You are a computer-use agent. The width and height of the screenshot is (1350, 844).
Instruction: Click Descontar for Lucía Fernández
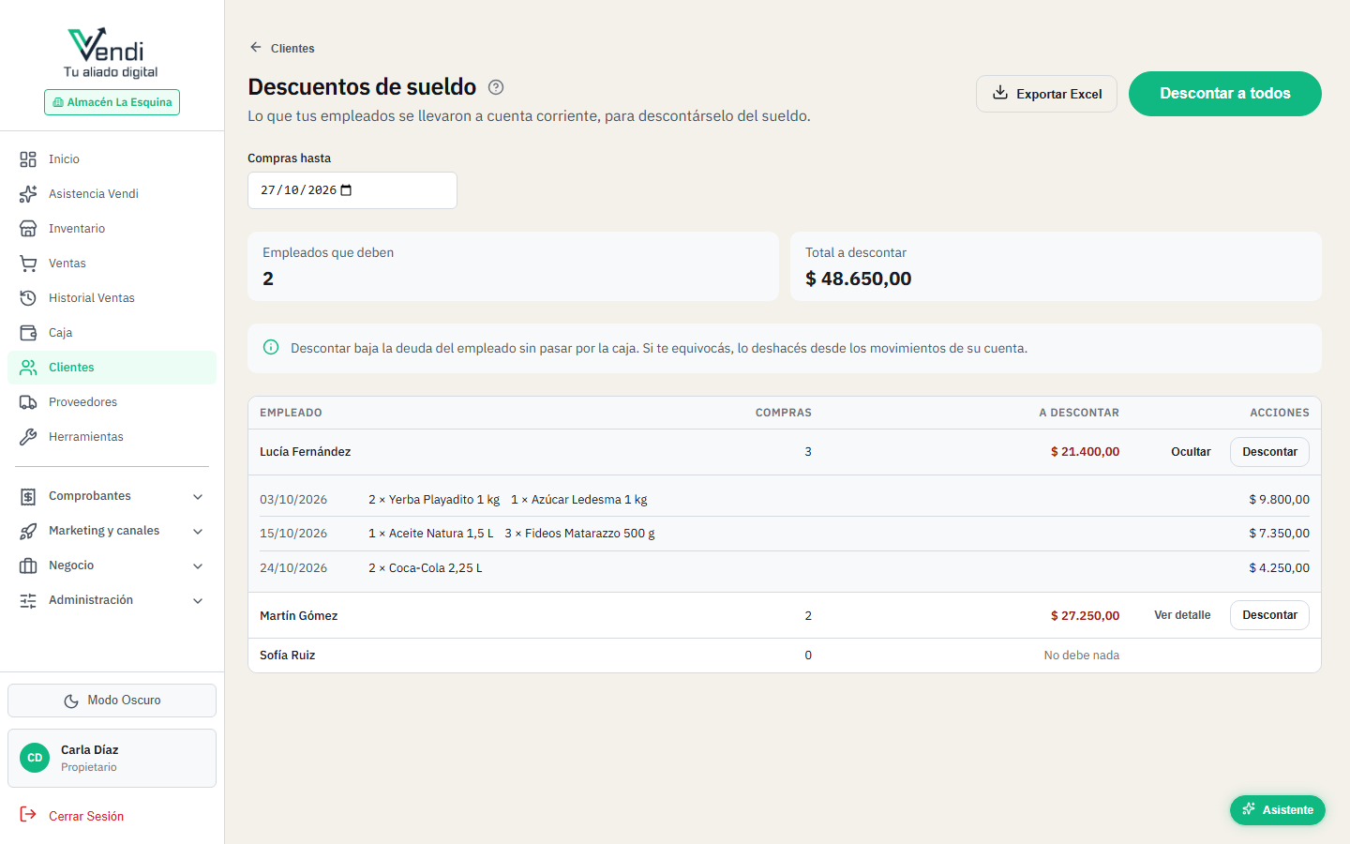point(1269,452)
